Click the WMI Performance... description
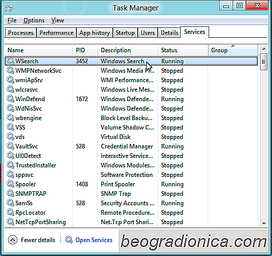The image size is (272, 256). 127,80
